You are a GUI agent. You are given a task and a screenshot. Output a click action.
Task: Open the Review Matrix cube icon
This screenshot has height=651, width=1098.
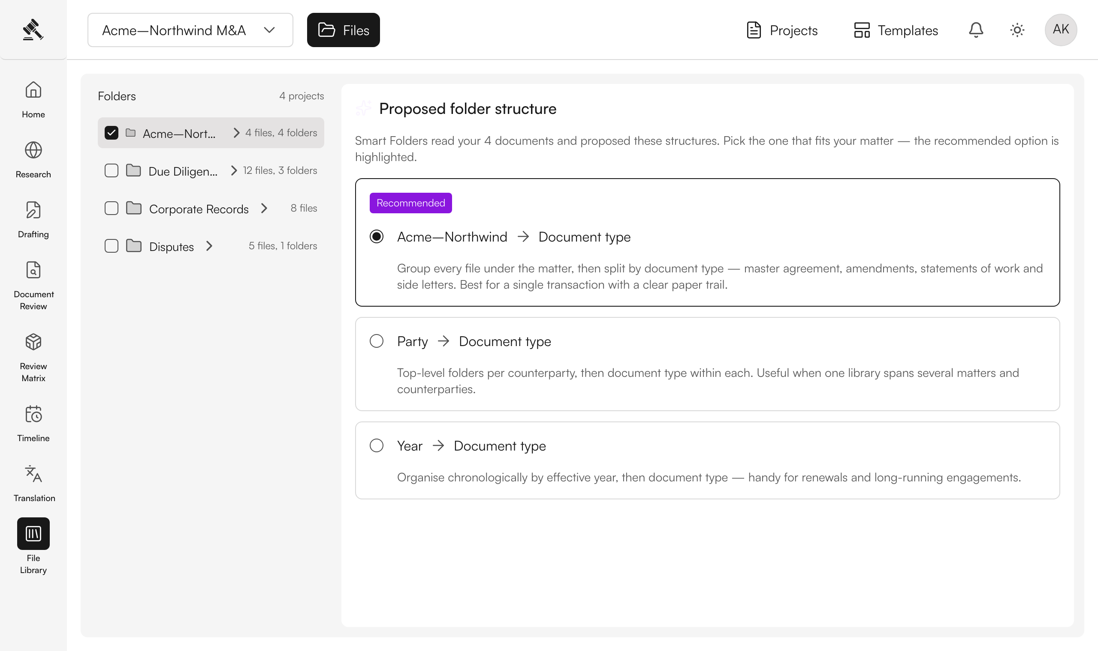coord(33,342)
